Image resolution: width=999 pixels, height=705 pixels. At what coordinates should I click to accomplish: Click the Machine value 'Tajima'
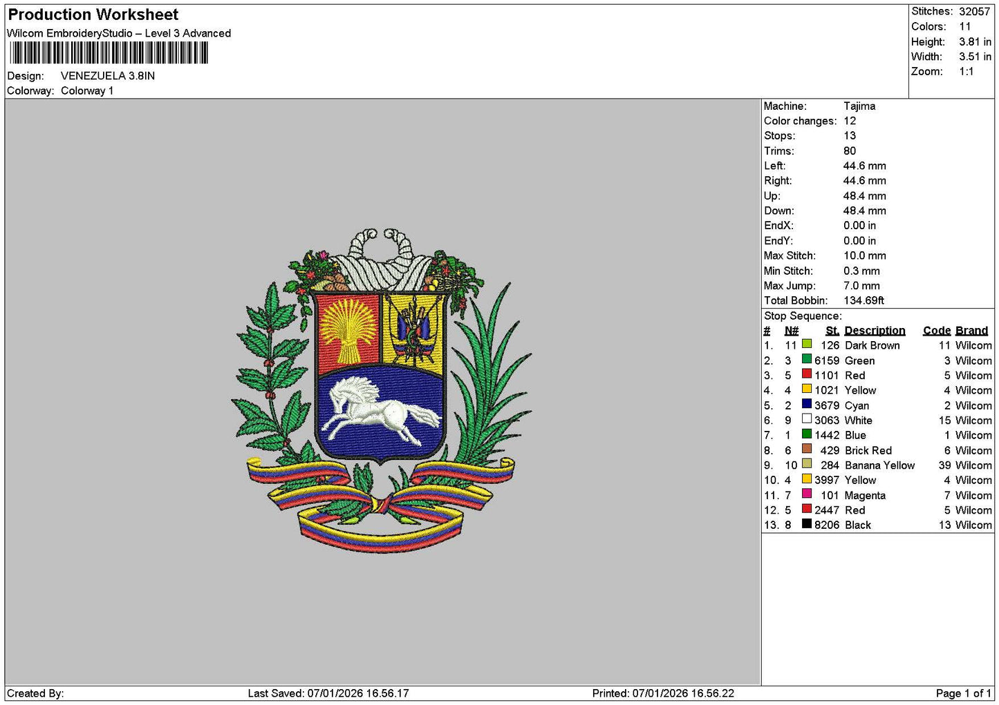click(x=859, y=106)
